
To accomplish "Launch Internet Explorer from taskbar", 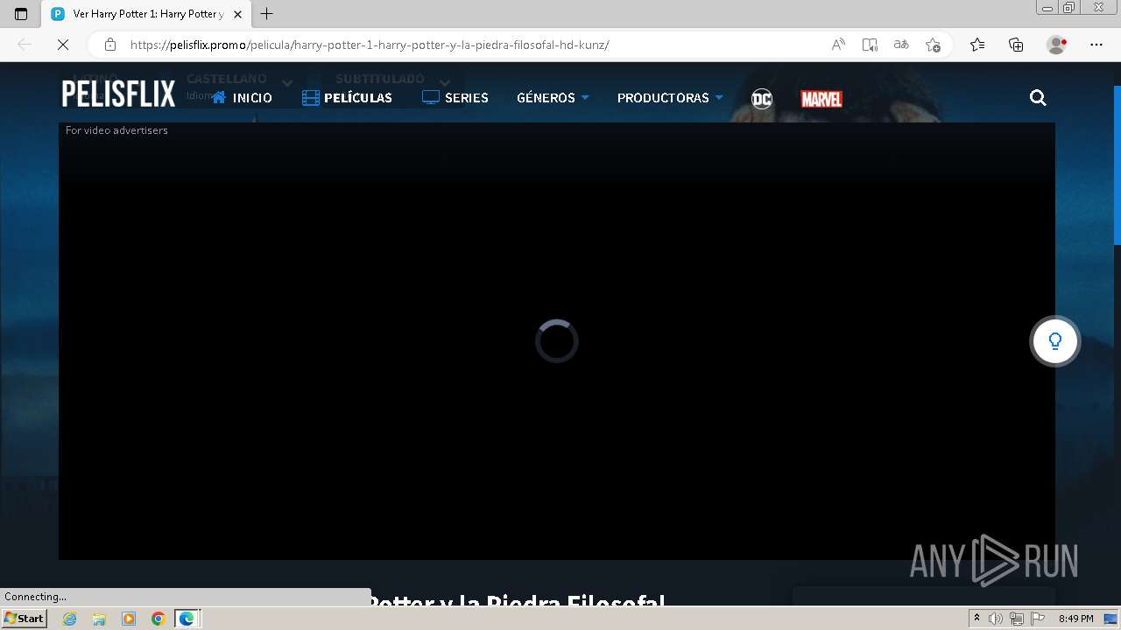I will tap(69, 619).
